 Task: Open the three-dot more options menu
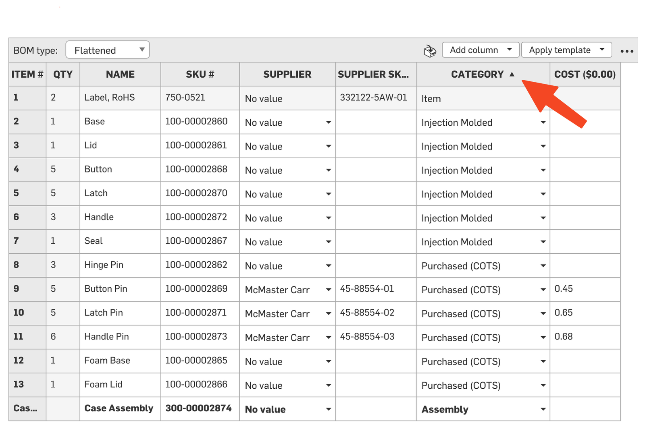pyautogui.click(x=626, y=51)
